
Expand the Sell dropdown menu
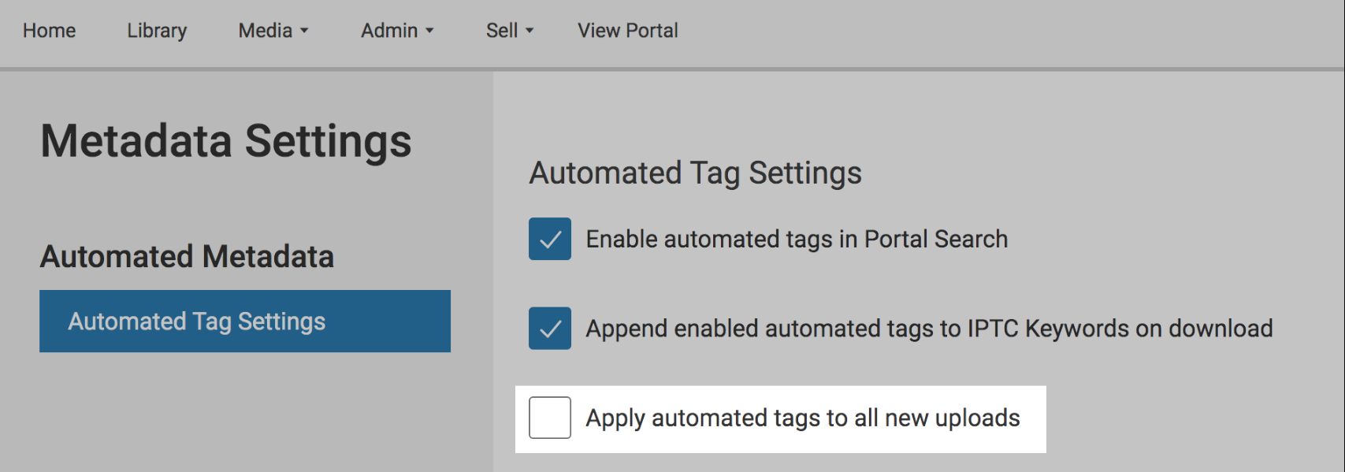(510, 31)
